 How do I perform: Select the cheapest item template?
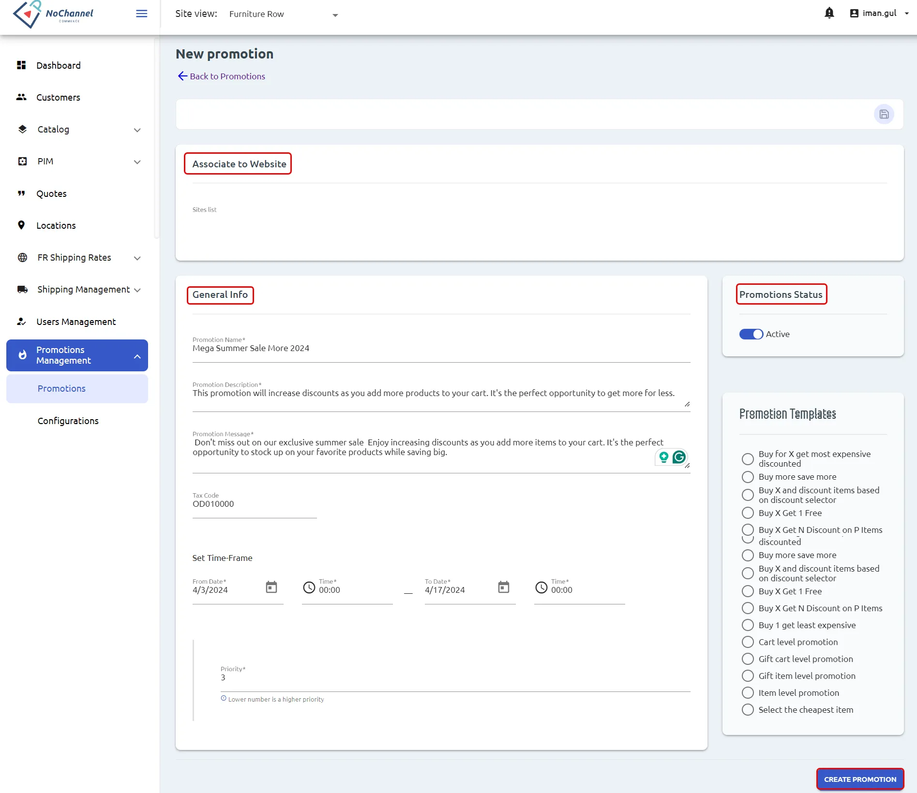click(x=748, y=710)
